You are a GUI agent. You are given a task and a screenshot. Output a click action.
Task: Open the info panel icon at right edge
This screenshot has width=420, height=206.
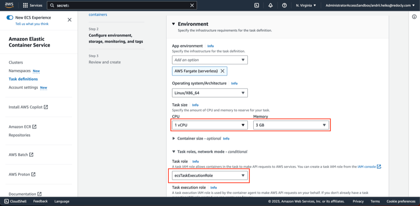(414, 17)
